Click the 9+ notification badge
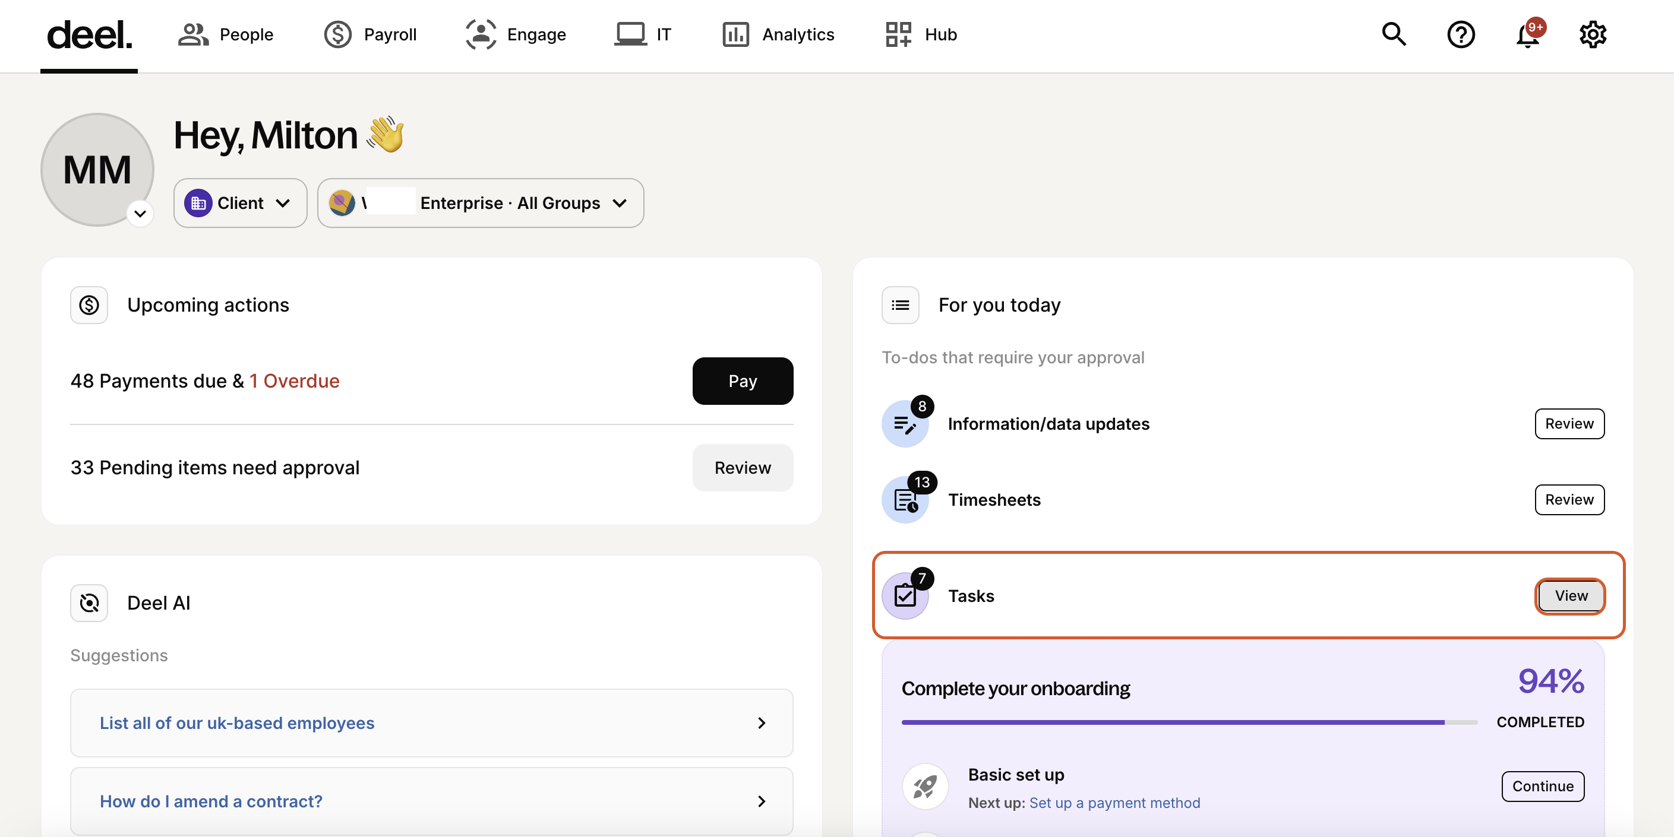This screenshot has height=837, width=1674. click(x=1536, y=27)
